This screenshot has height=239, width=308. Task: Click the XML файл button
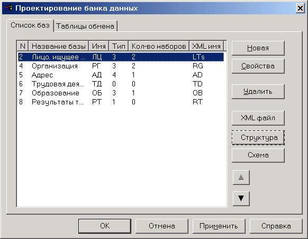[x=258, y=118]
